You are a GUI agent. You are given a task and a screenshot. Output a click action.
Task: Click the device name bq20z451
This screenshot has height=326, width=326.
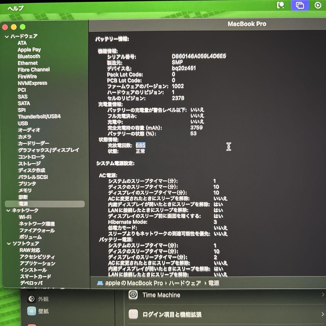184,68
